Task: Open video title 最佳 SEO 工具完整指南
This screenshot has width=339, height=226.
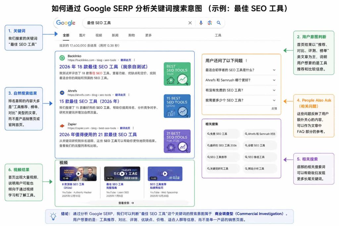Action: [x=115, y=186]
